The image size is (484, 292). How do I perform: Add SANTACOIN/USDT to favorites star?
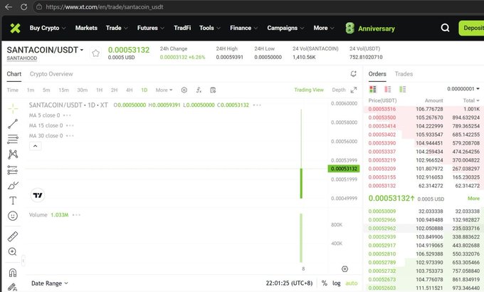[x=95, y=53]
